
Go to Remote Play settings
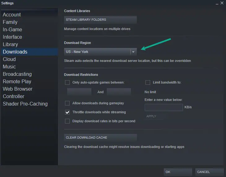(x=17, y=81)
